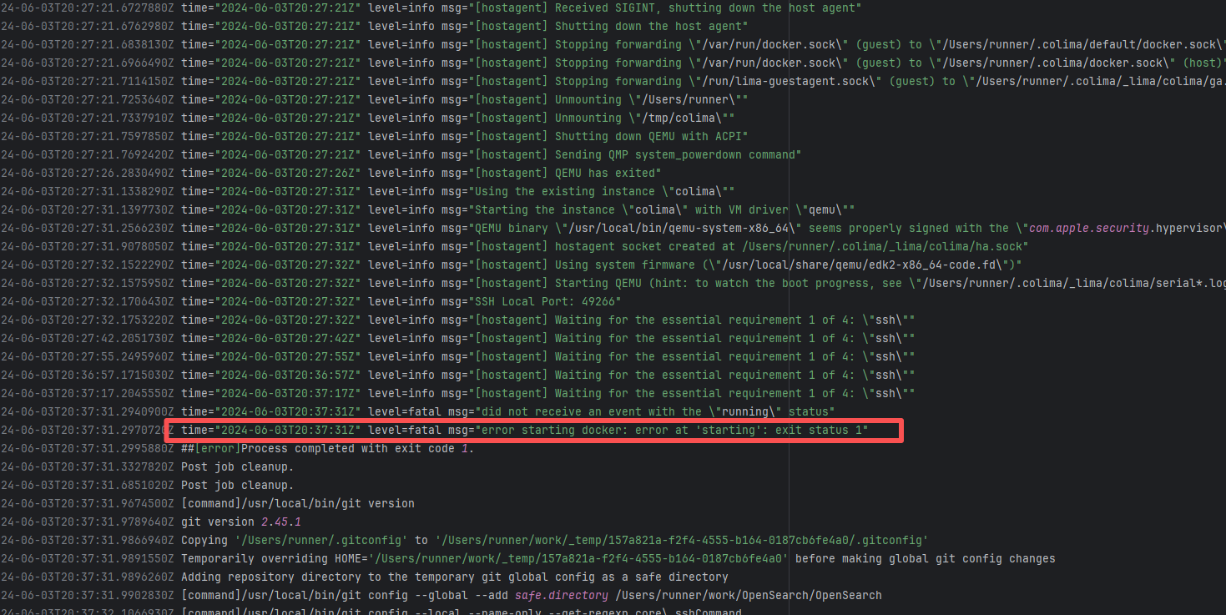This screenshot has width=1226, height=615.
Task: Click 'Sending QMP system_powerdown command' line
Action: [x=678, y=154]
